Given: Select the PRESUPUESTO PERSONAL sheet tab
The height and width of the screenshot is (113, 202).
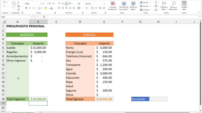Looking at the screenshot, I should [x=23, y=112].
